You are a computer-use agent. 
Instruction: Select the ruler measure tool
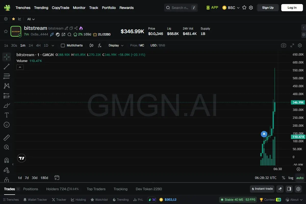pyautogui.click(x=7, y=138)
